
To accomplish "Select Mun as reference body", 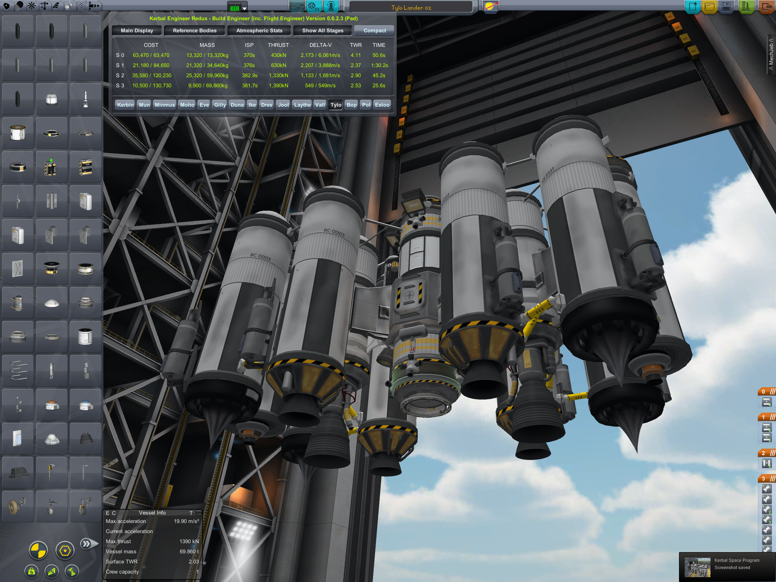I will click(144, 105).
